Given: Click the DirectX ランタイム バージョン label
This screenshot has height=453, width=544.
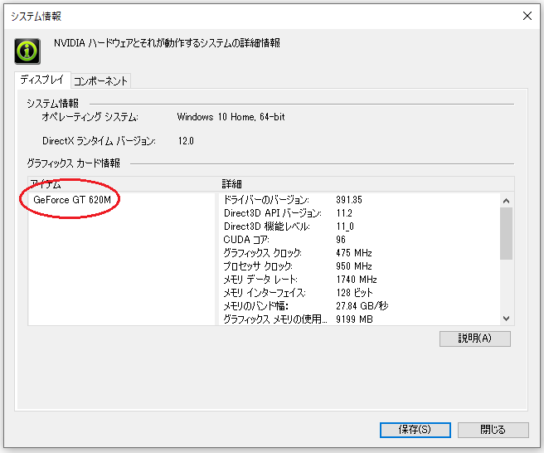Looking at the screenshot, I should (x=99, y=141).
